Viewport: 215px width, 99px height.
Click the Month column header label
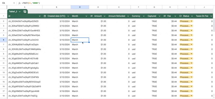tap(75, 16)
